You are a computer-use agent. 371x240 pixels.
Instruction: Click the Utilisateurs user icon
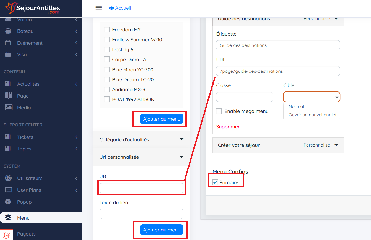point(9,178)
